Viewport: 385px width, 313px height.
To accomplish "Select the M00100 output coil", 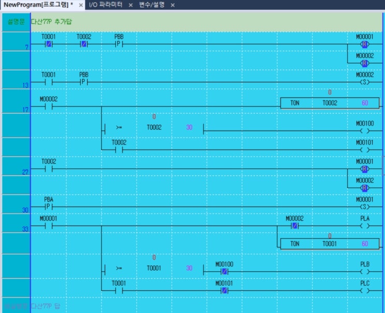I will pyautogui.click(x=365, y=131).
